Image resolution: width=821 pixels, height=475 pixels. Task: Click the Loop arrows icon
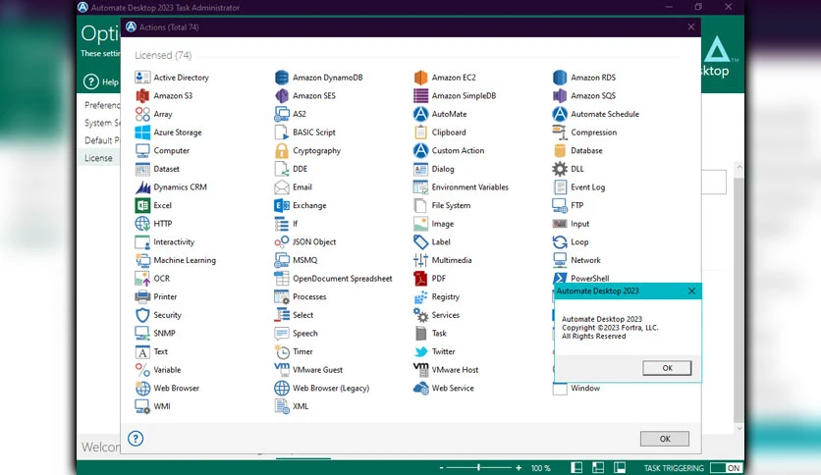point(560,241)
